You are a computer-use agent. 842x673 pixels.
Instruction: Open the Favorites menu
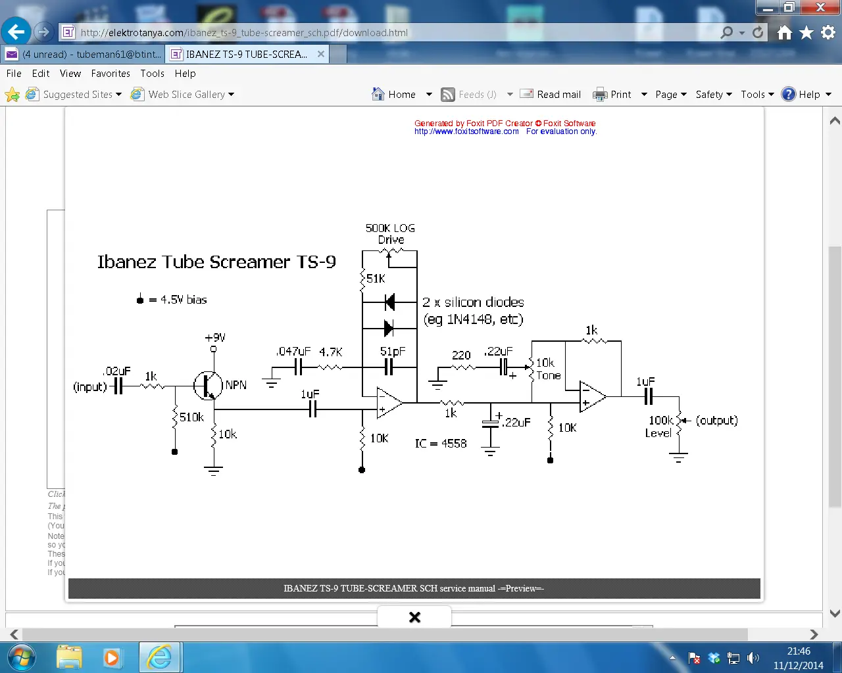click(111, 74)
